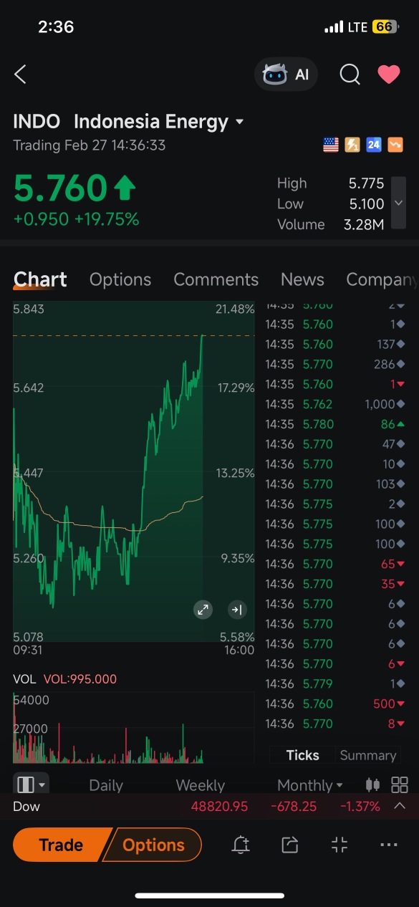Open the Comments tab
This screenshot has height=907, width=419.
(x=216, y=279)
